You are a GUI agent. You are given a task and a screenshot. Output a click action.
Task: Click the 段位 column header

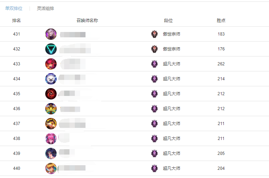tap(168, 21)
